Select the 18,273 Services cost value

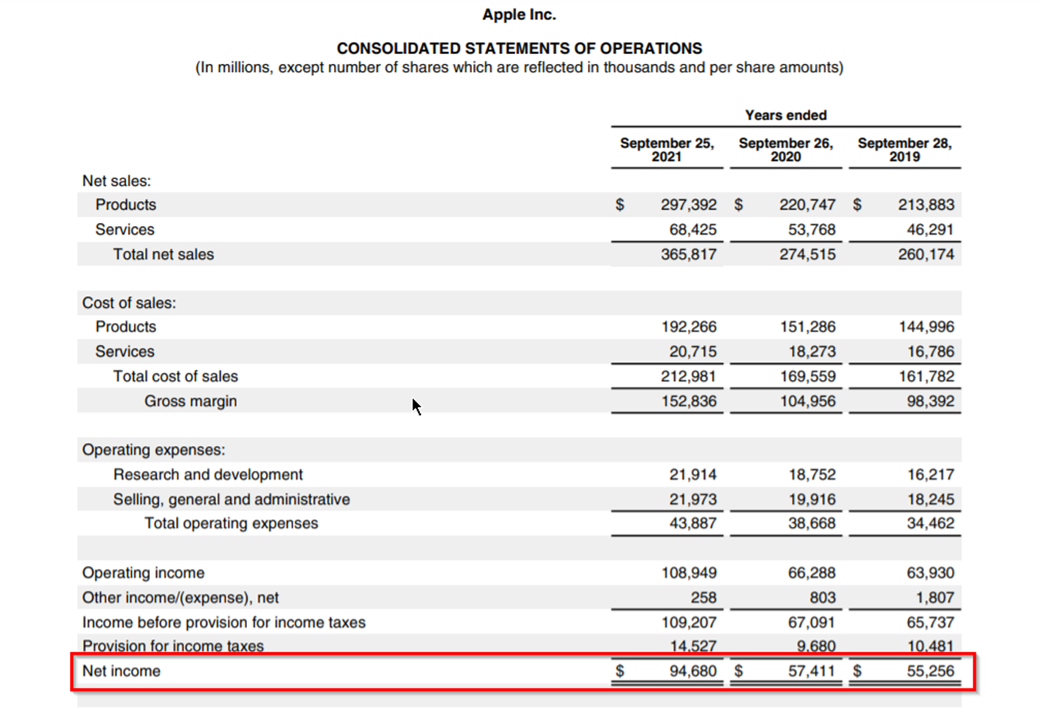tap(812, 352)
